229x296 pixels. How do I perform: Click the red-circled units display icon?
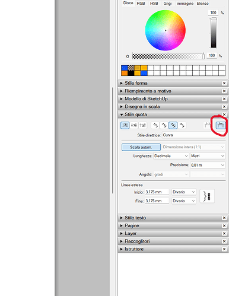[x=221, y=125]
